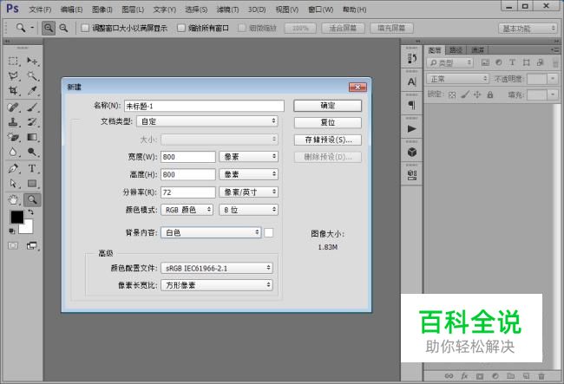Switch to the 通道 panel tab
Screen dimensions: 564x384
[478, 50]
